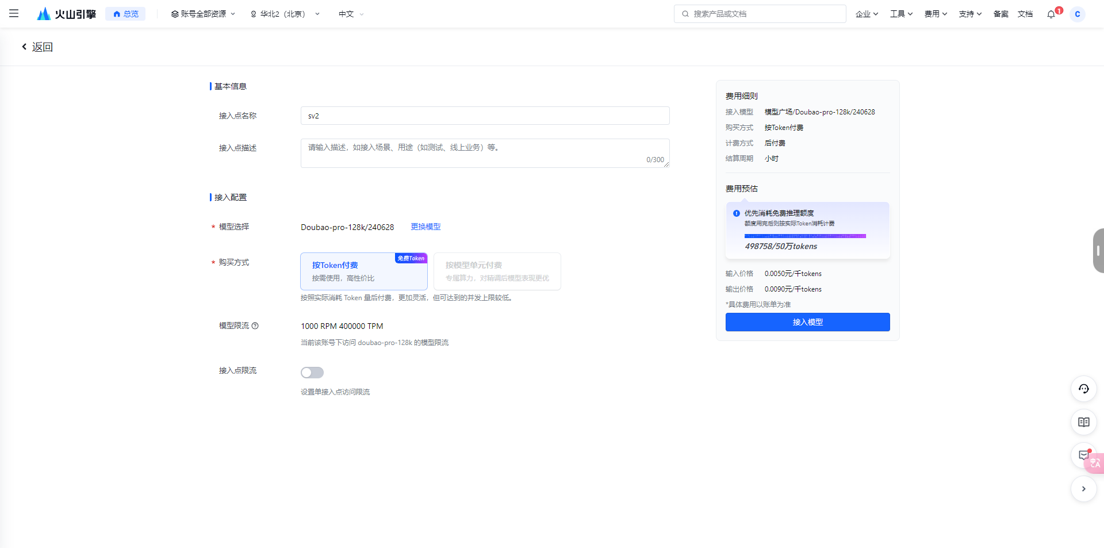The image size is (1104, 548).
Task: Open the user avatar menu
Action: tap(1078, 14)
